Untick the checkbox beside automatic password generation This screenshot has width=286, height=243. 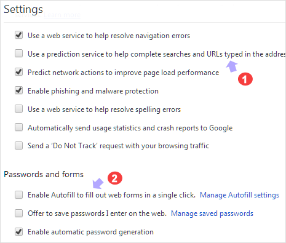click(18, 232)
